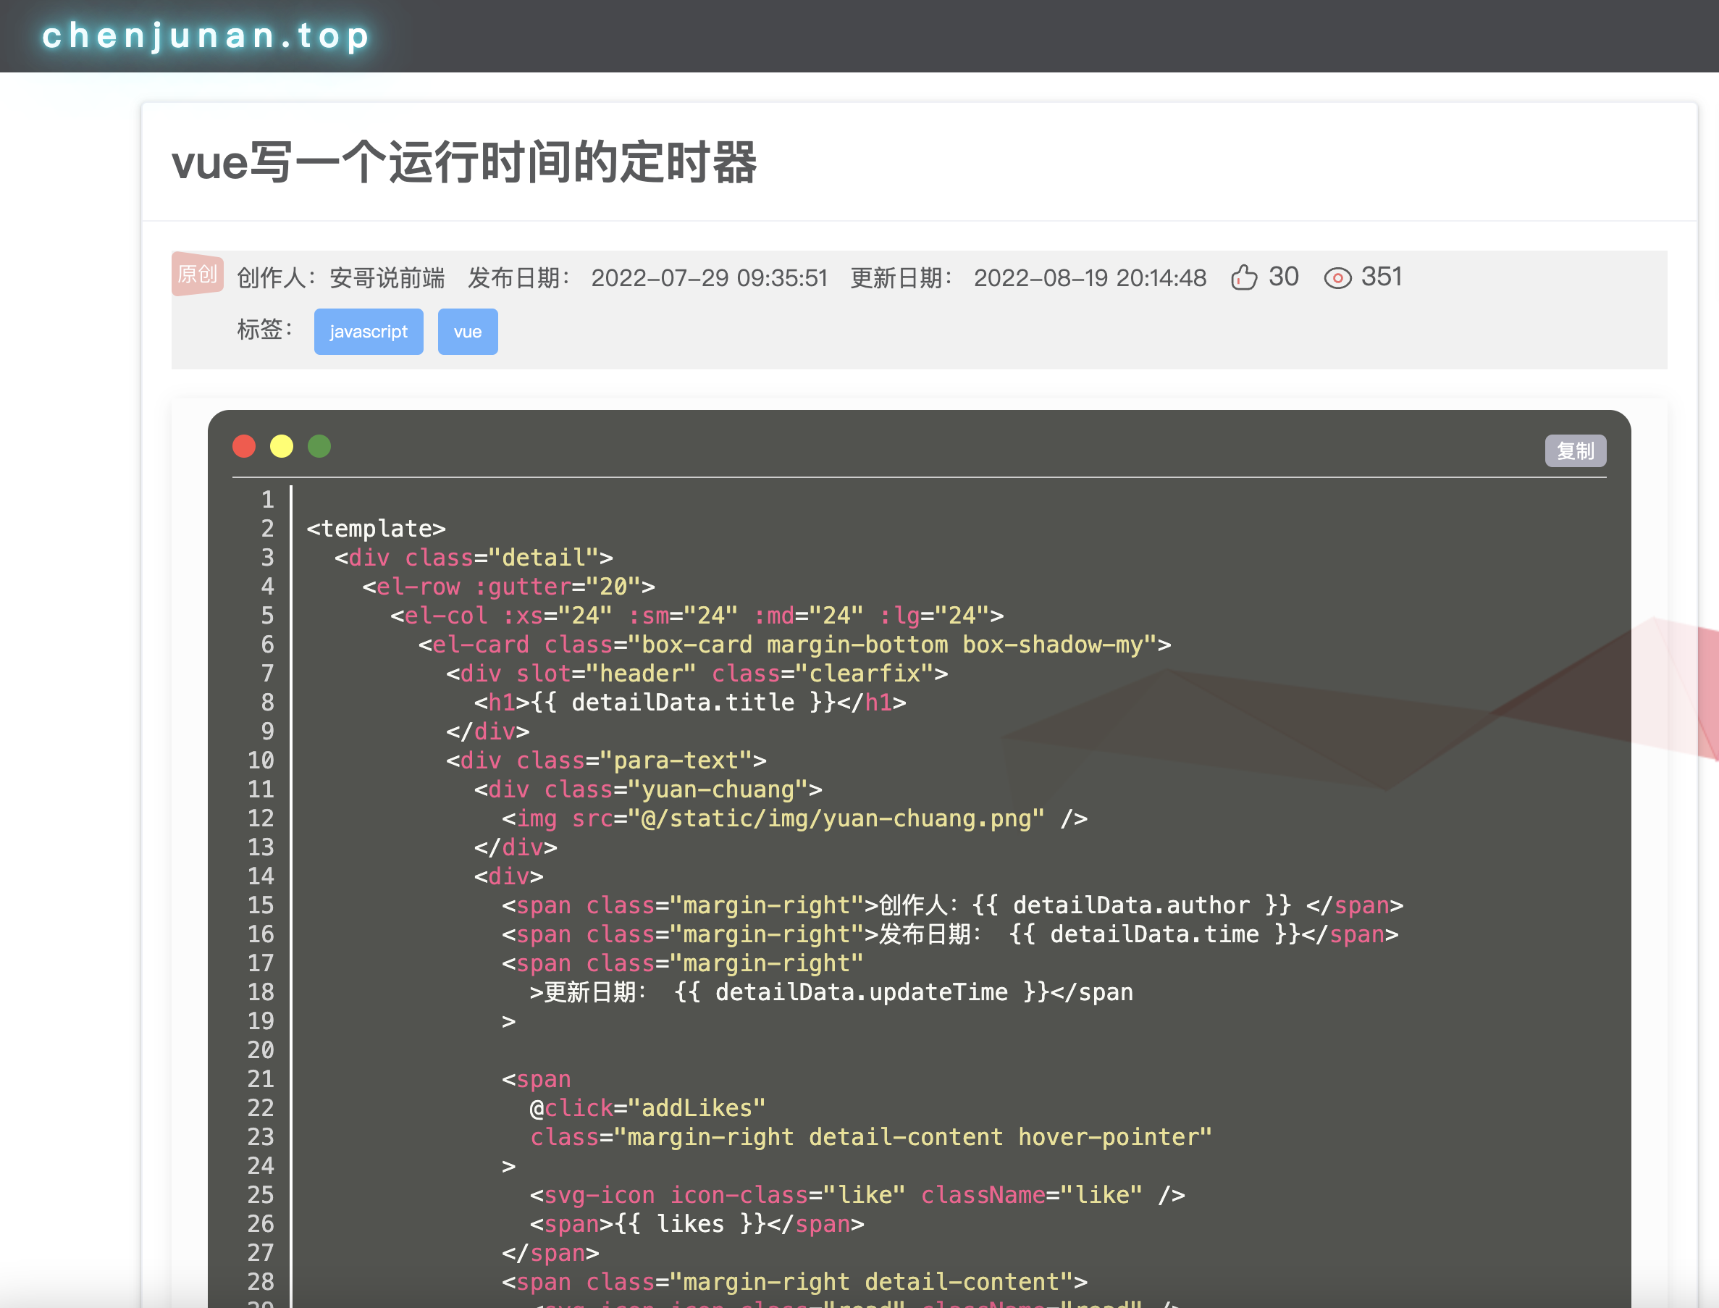Click the view count 351
The height and width of the screenshot is (1308, 1719).
click(x=1382, y=277)
